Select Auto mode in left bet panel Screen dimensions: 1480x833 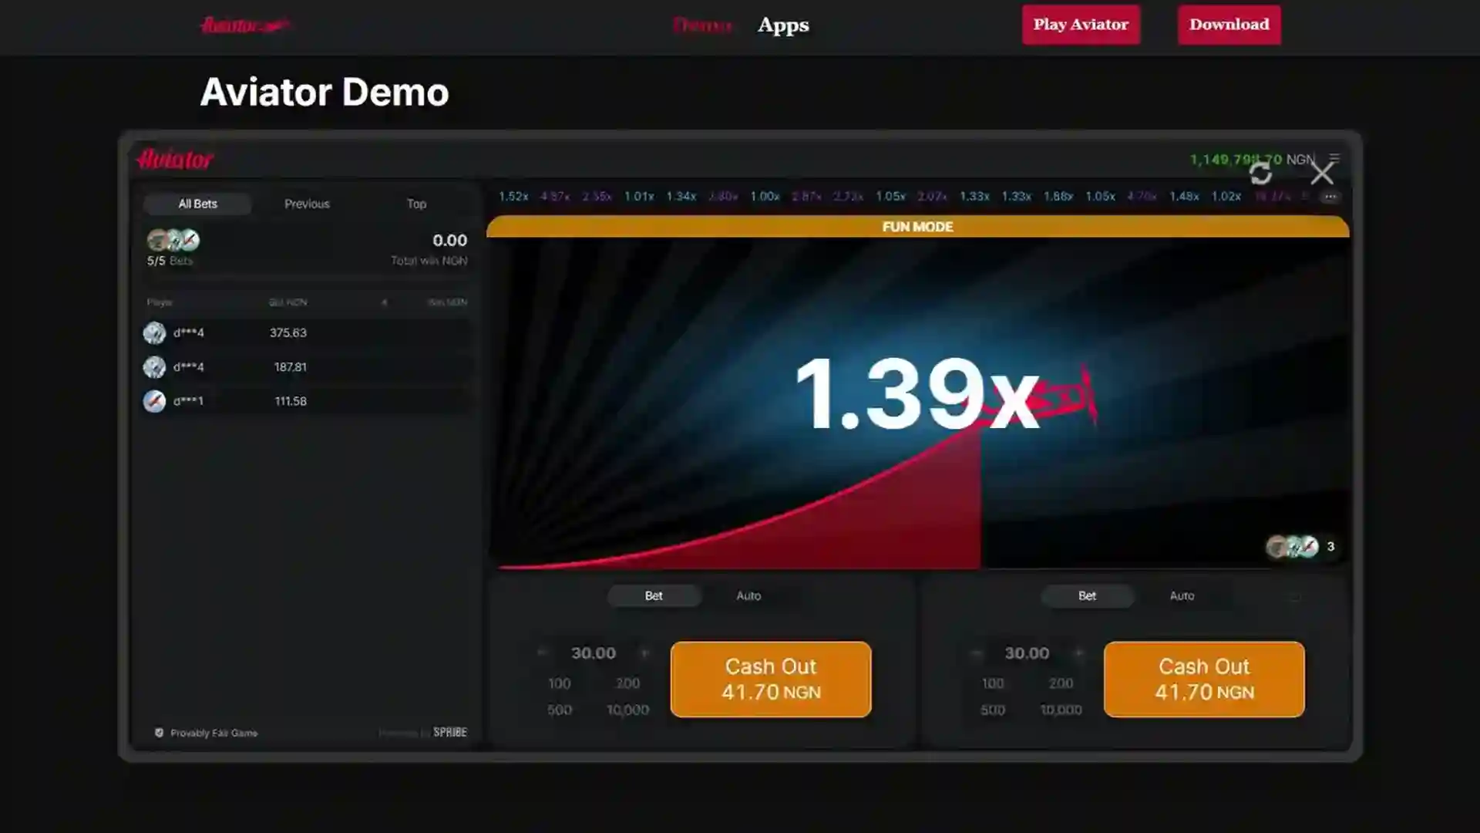tap(748, 595)
